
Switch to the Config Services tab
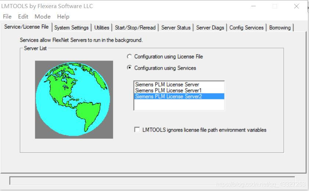(246, 28)
